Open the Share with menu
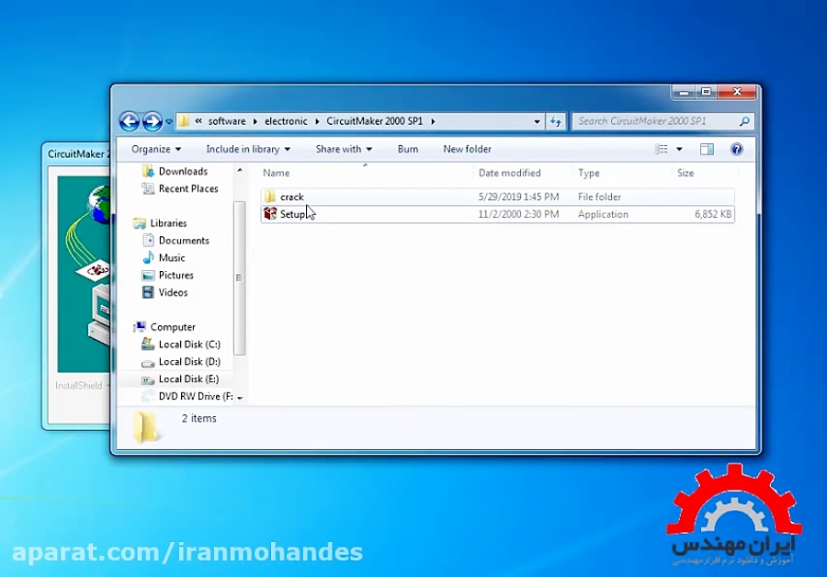 (x=344, y=149)
